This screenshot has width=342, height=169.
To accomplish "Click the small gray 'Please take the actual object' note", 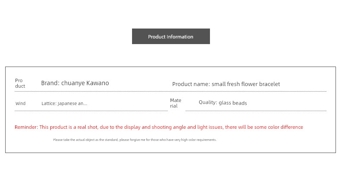I will (135, 140).
